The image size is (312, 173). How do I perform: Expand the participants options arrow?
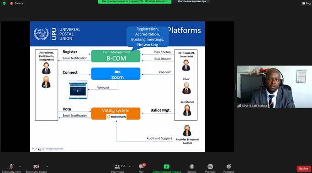click(x=130, y=167)
